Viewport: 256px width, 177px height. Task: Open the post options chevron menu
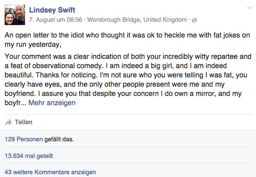(x=249, y=7)
